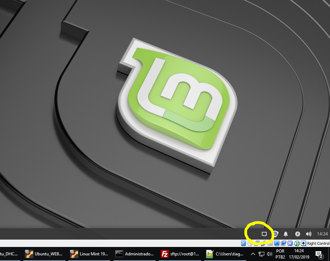Click the VirtualBox CPU chip status icon

coord(290,243)
